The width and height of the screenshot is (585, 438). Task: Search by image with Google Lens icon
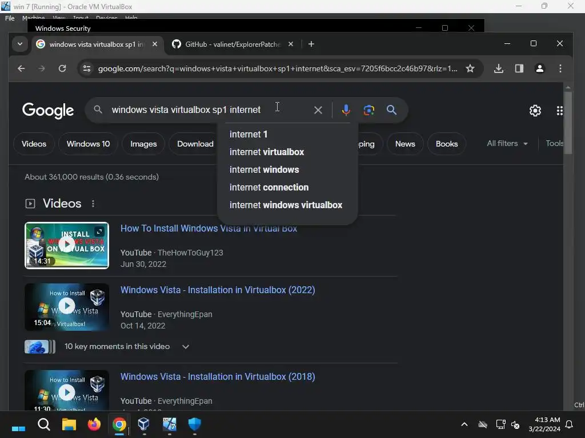tap(368, 110)
